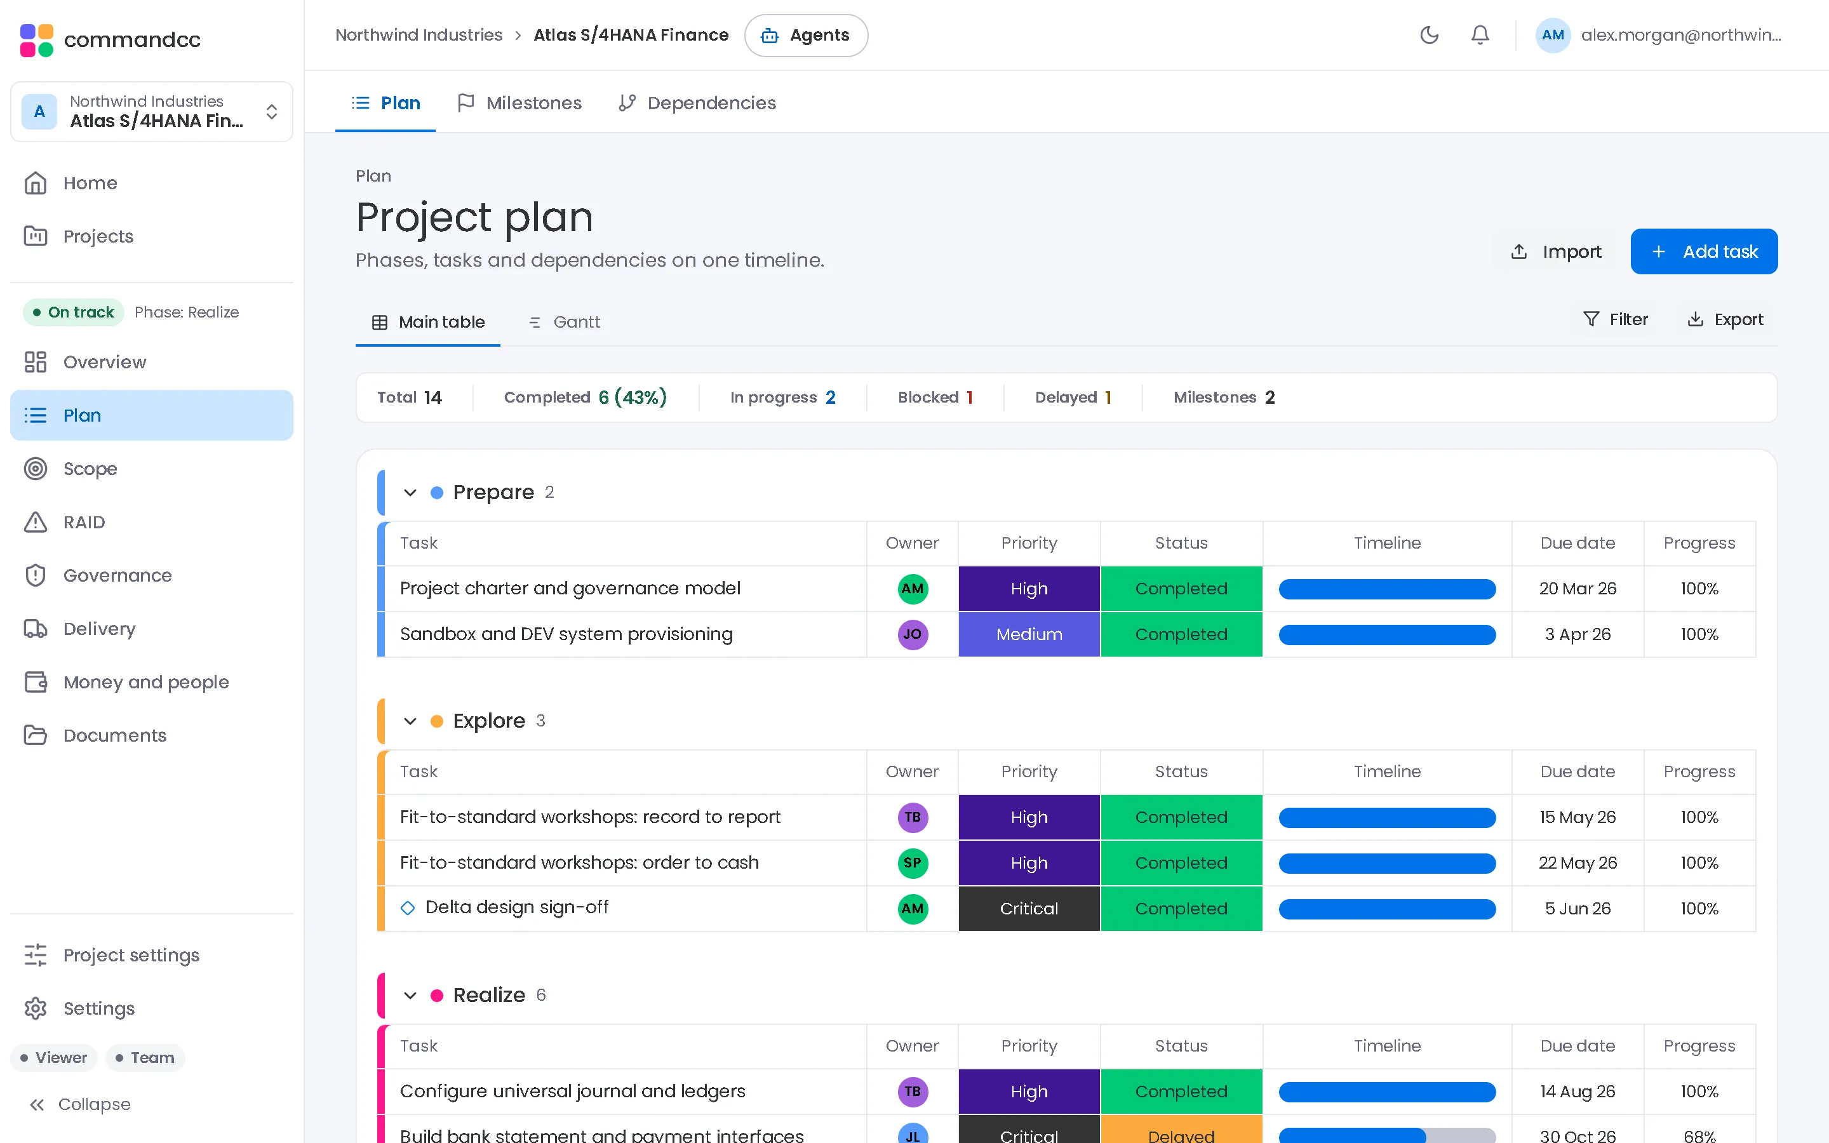Image resolution: width=1829 pixels, height=1143 pixels.
Task: Click milestone diamond icon on Delta design sign-off
Action: pyautogui.click(x=408, y=908)
